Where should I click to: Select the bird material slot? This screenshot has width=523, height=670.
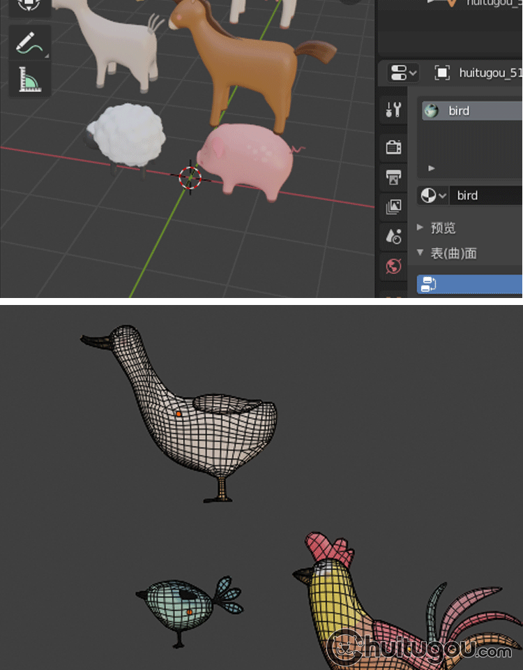pos(472,111)
